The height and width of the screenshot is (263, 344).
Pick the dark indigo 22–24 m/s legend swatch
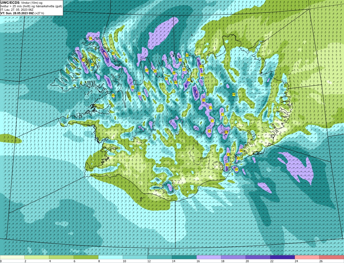point(283,257)
